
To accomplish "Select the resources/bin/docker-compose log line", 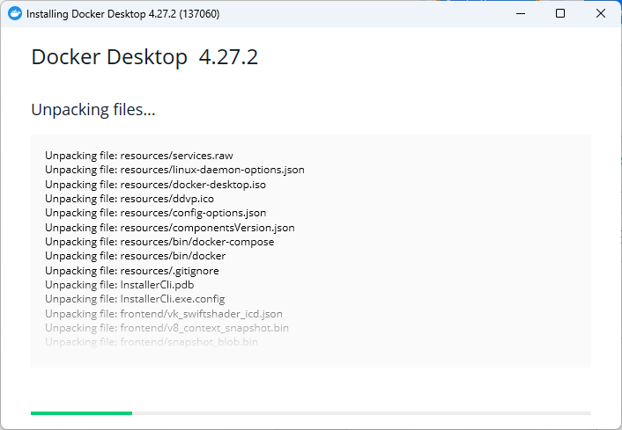I will coord(159,242).
